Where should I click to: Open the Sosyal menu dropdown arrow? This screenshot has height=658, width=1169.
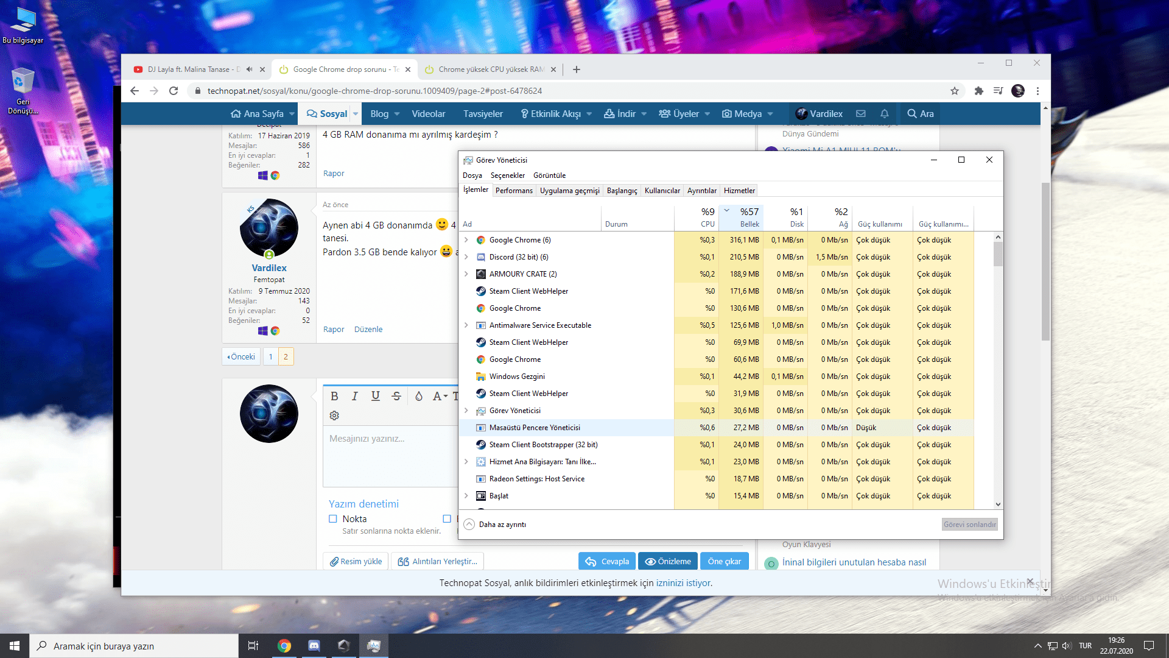[356, 114]
